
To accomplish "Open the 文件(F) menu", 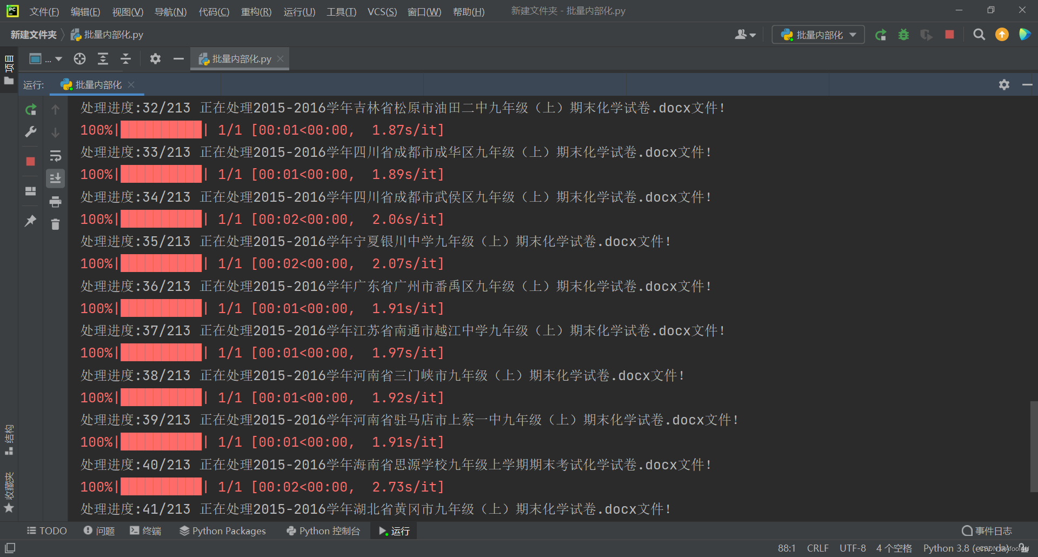I will click(x=44, y=12).
